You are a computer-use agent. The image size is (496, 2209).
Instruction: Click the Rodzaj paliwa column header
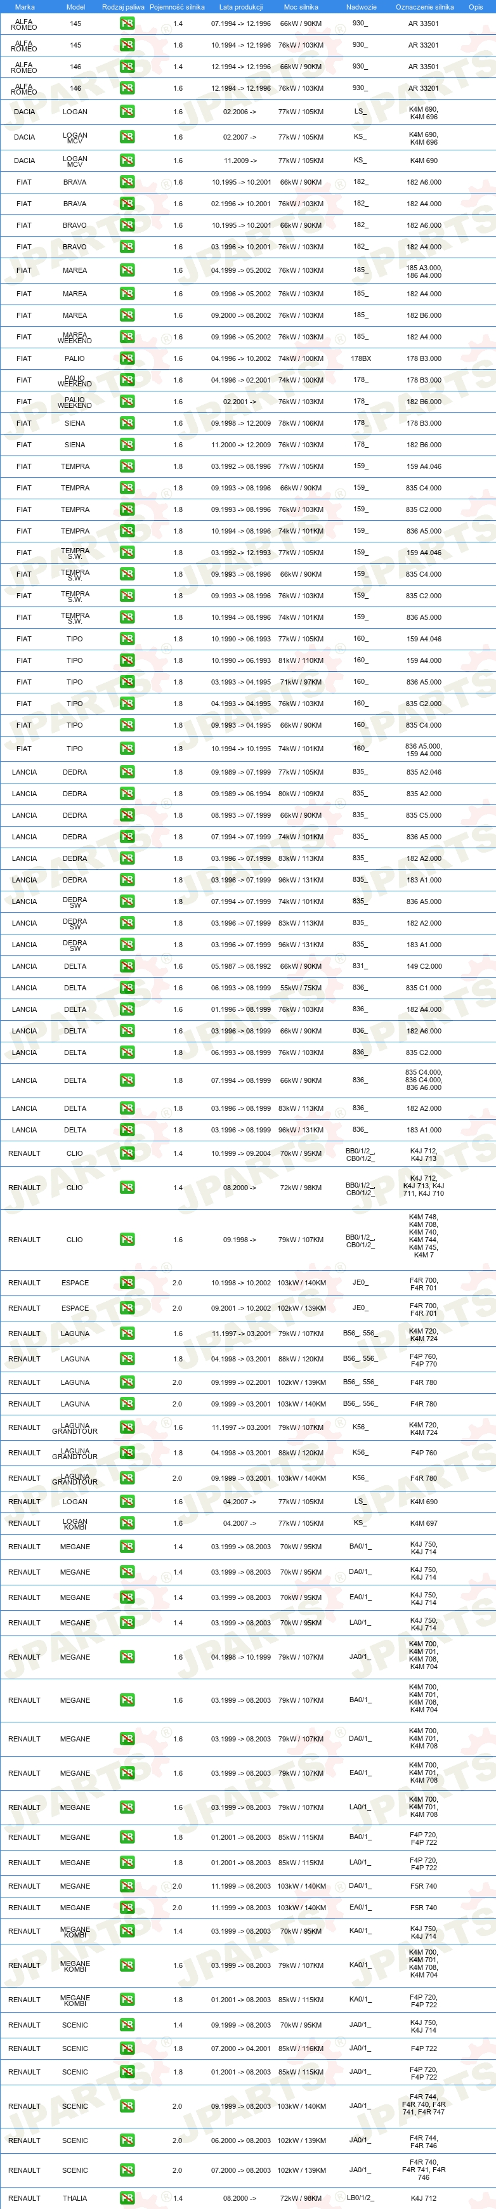tap(123, 7)
